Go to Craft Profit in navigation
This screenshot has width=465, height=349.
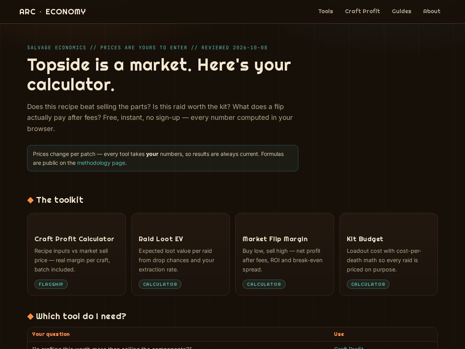tap(362, 11)
